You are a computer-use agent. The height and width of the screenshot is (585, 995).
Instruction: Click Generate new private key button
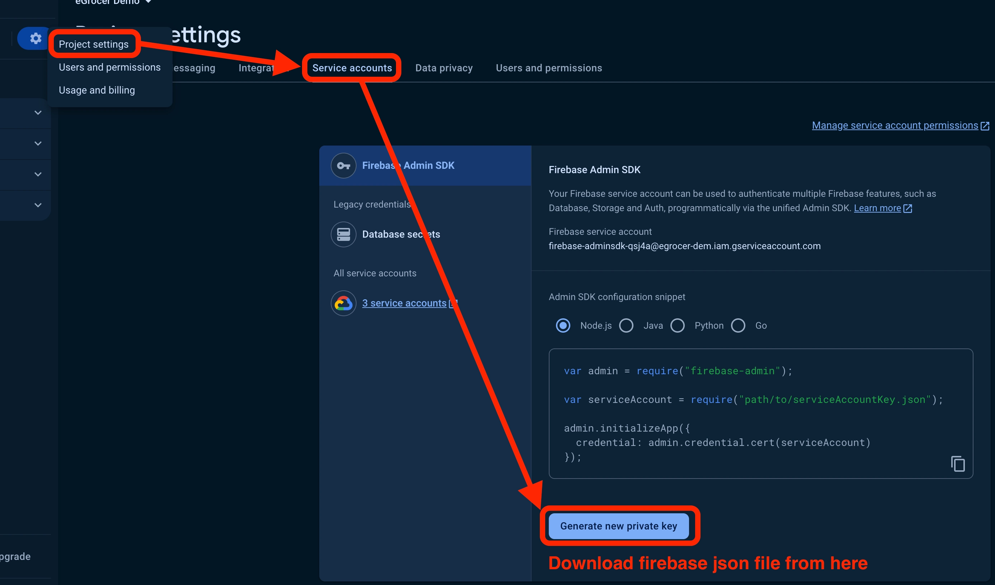click(618, 526)
